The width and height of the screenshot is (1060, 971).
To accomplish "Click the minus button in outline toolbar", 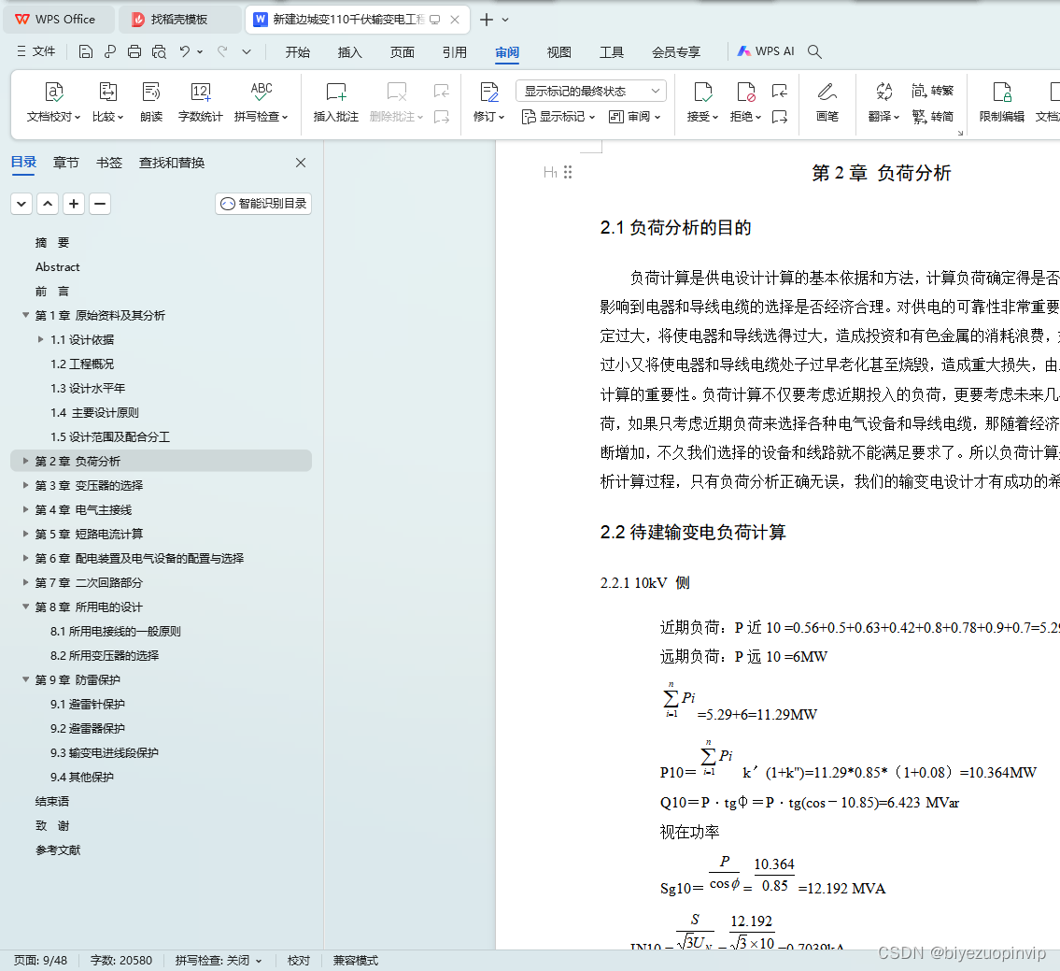I will [100, 204].
